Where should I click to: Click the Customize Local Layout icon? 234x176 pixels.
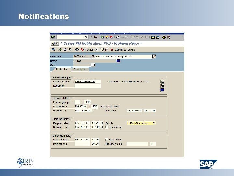point(168,37)
